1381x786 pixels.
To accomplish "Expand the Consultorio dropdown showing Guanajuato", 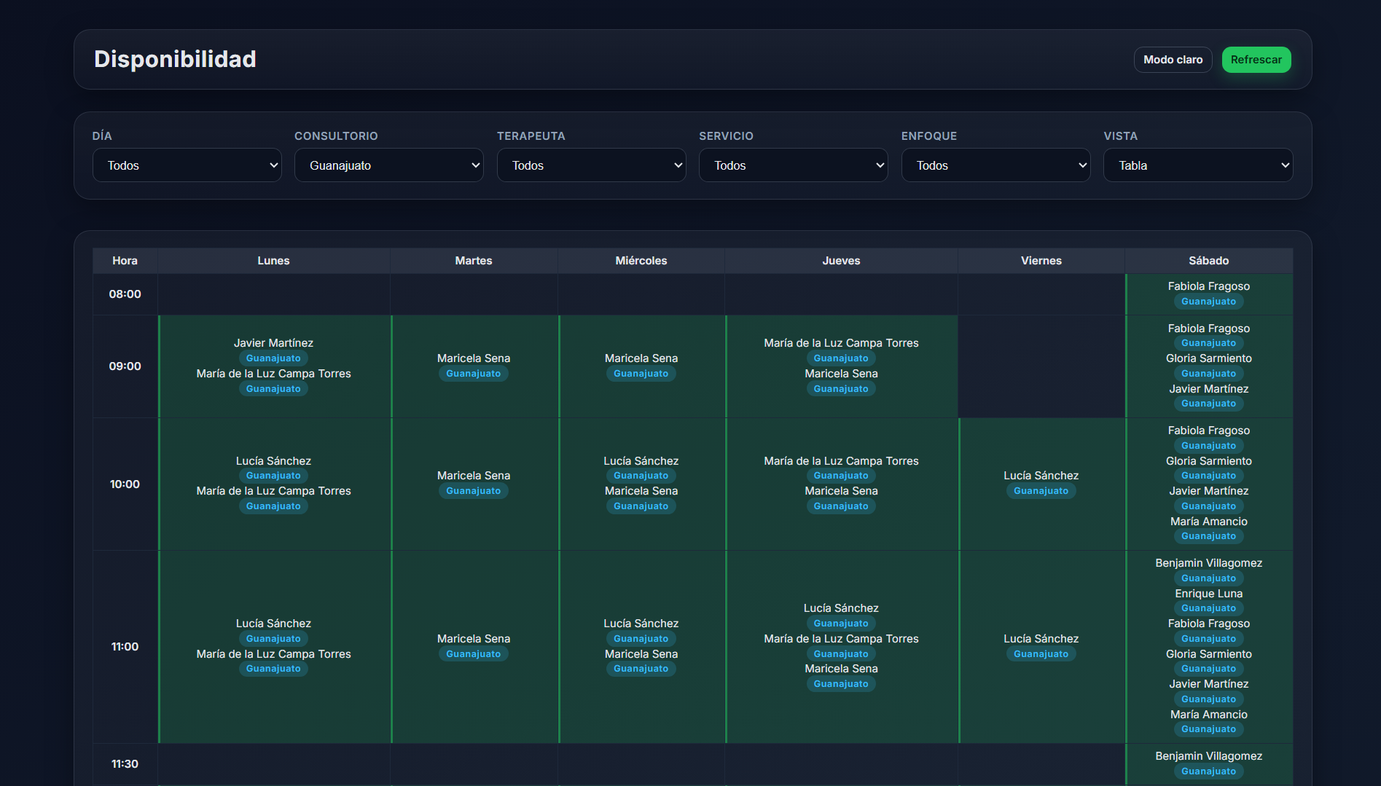I will click(x=388, y=165).
